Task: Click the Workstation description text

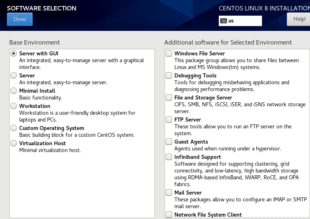Action: click(x=77, y=116)
